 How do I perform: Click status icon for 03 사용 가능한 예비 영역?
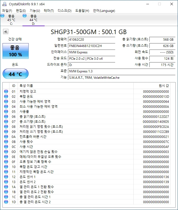pos(6,101)
